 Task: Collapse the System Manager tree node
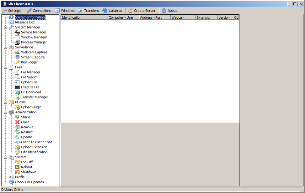click(5, 27)
